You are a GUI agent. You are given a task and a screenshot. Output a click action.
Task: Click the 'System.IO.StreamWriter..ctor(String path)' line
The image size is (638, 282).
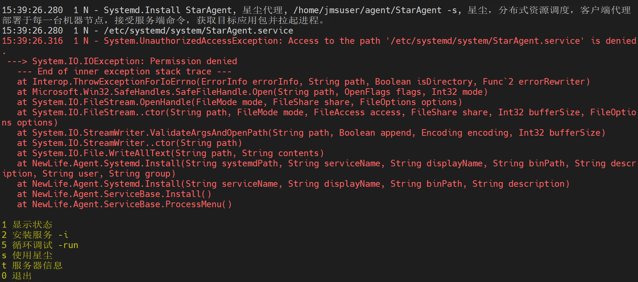click(x=137, y=143)
